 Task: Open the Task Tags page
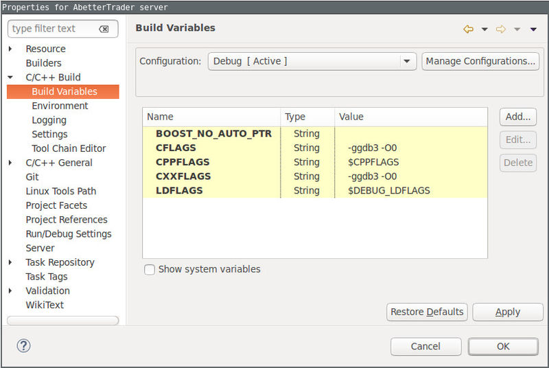coord(47,277)
